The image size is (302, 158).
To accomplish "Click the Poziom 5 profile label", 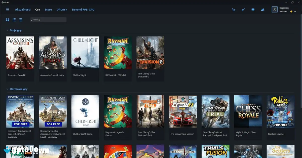I will [283, 11].
